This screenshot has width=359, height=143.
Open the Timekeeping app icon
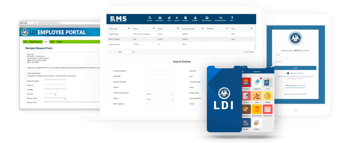pos(246,83)
